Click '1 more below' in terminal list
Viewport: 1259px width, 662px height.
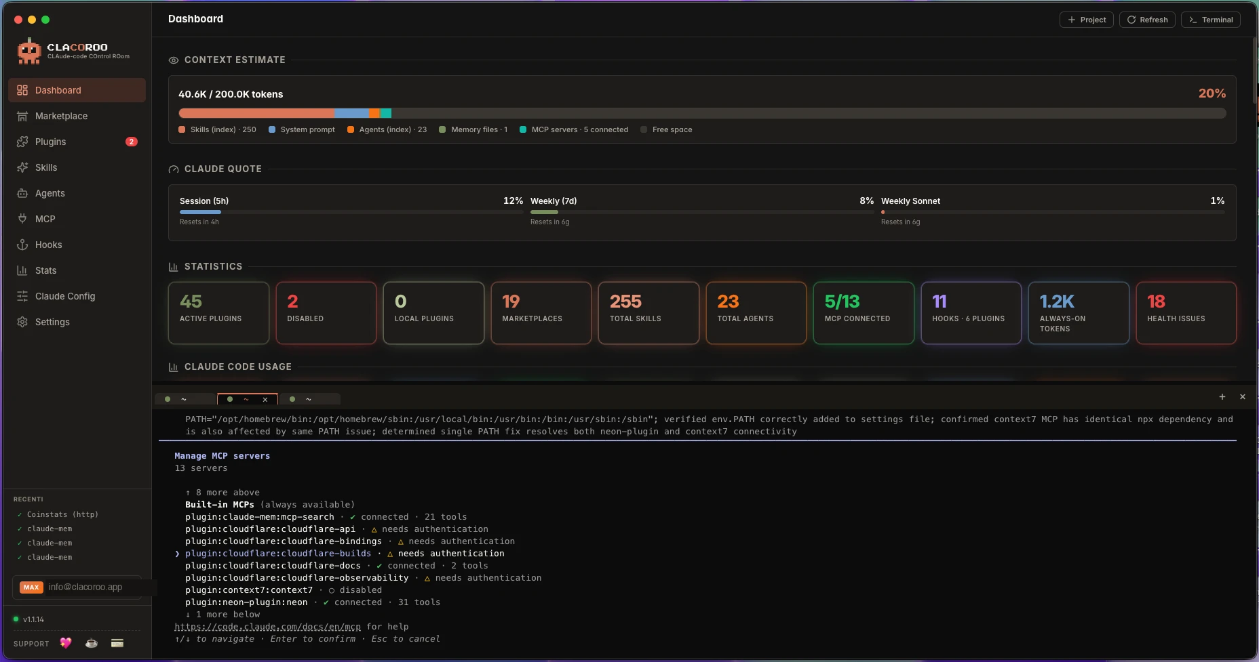tap(222, 615)
